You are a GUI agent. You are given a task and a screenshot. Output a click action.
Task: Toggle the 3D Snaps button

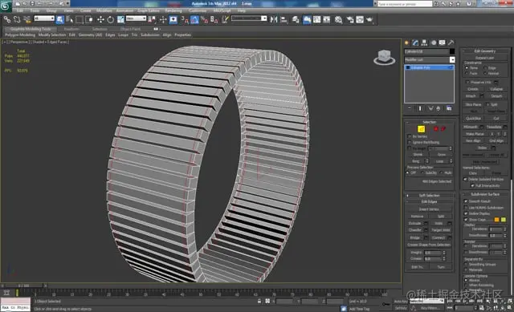tap(185, 19)
